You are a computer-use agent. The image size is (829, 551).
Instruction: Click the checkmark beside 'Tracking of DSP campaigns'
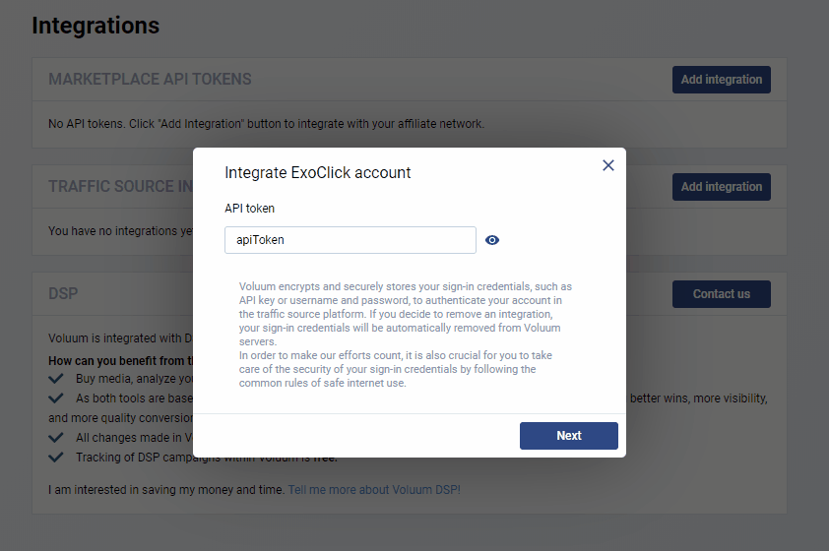click(x=56, y=458)
